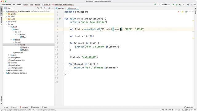
Task: Hide the Project panel via minus icon
Action: (x=53, y=8)
